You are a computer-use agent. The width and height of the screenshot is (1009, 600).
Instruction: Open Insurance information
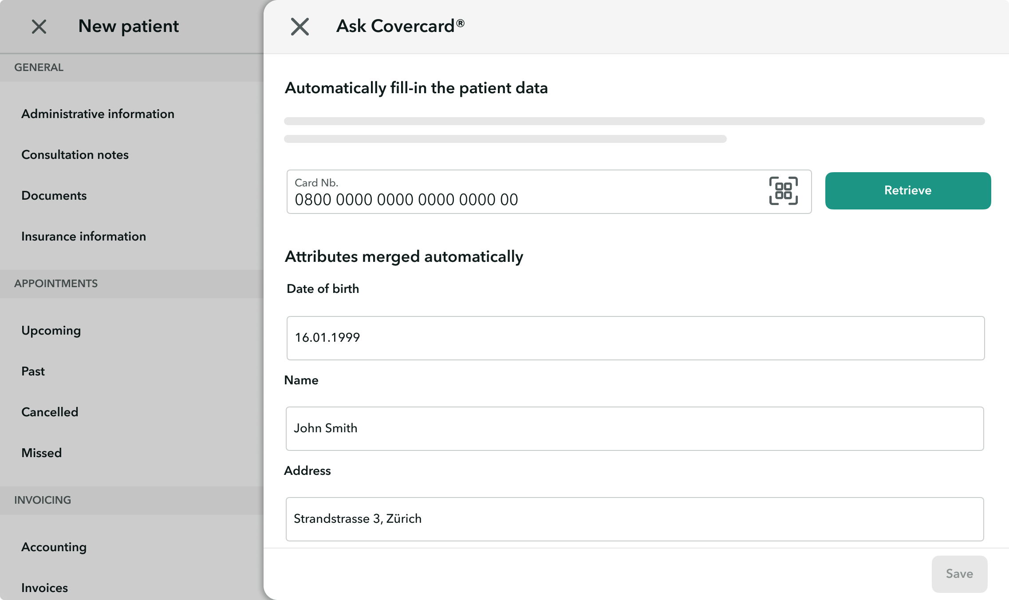[x=83, y=236]
